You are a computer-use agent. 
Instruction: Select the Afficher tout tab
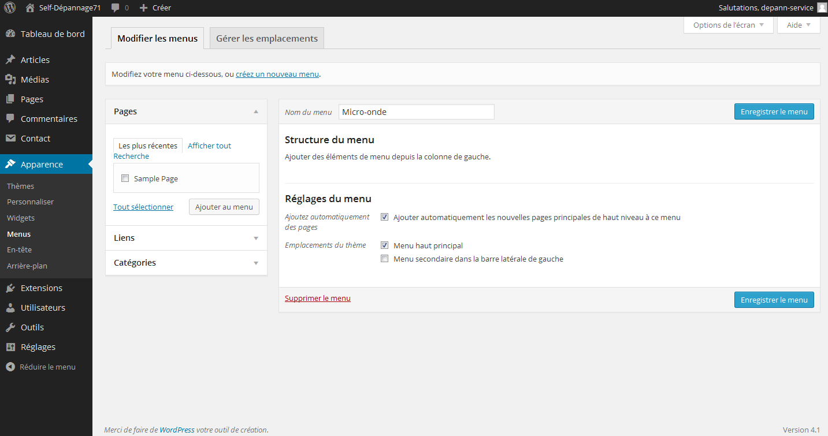click(x=209, y=146)
